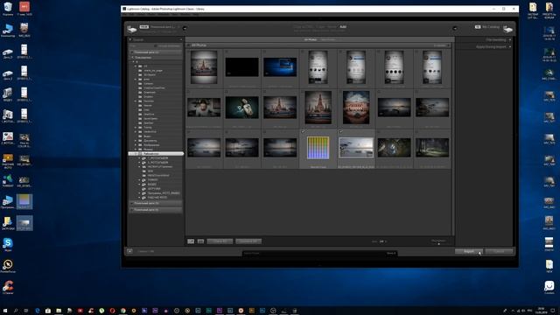Image resolution: width=560 pixels, height=315 pixels.
Task: Check the man's portrait thumbnail checkbox
Action: [189, 92]
